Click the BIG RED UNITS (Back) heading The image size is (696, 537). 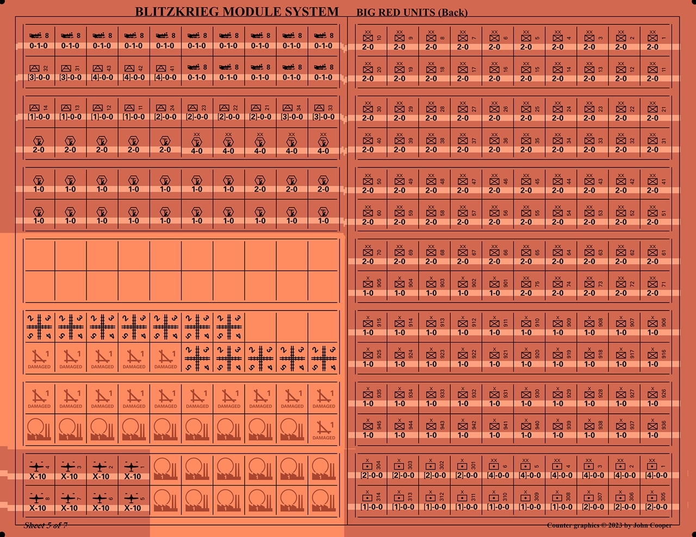tap(412, 12)
